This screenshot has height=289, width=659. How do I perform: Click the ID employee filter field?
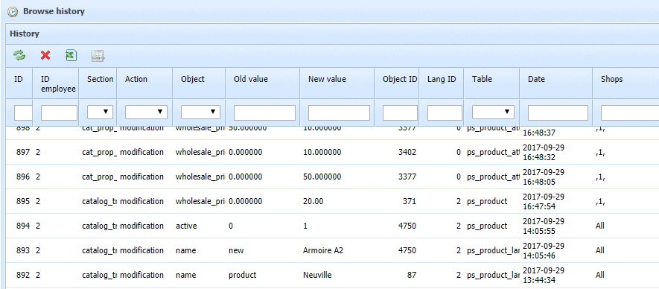pyautogui.click(x=60, y=112)
